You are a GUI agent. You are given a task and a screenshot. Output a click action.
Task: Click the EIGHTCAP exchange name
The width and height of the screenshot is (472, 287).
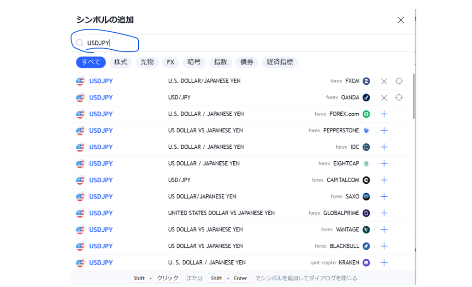point(346,164)
